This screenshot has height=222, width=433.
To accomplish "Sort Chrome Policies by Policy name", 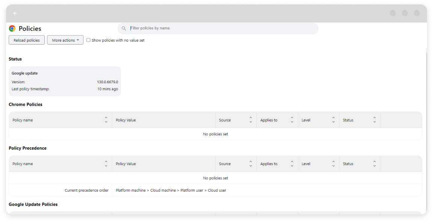I will click(106, 120).
